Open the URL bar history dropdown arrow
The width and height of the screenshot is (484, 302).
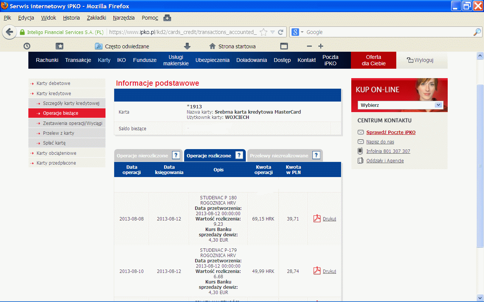pos(272,32)
